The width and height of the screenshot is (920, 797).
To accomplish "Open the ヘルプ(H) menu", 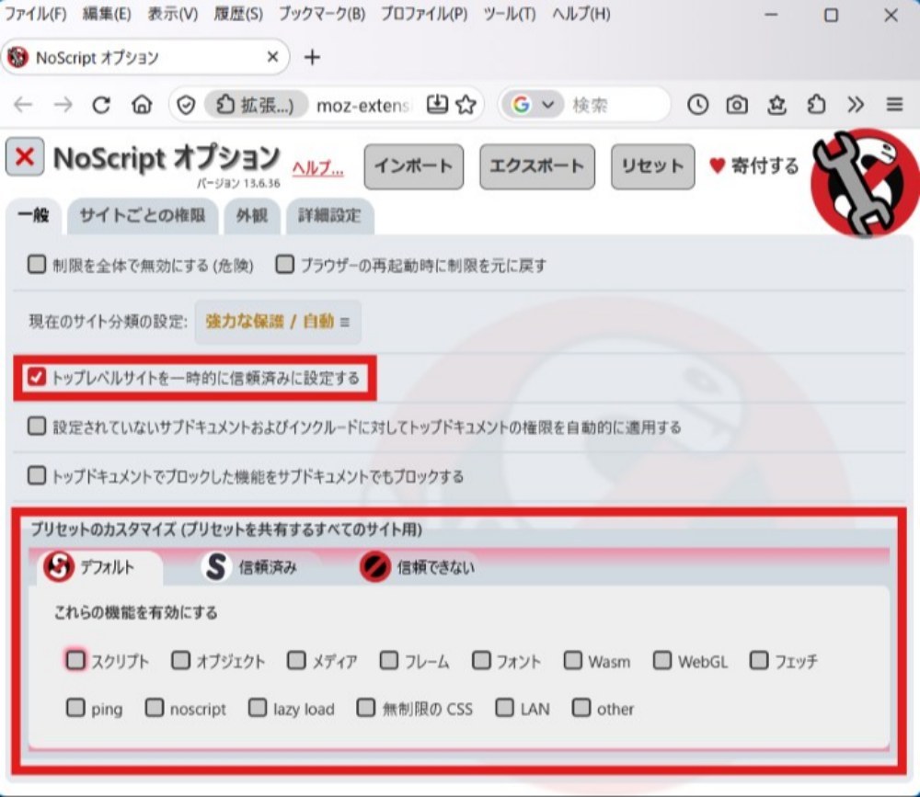I will (581, 14).
